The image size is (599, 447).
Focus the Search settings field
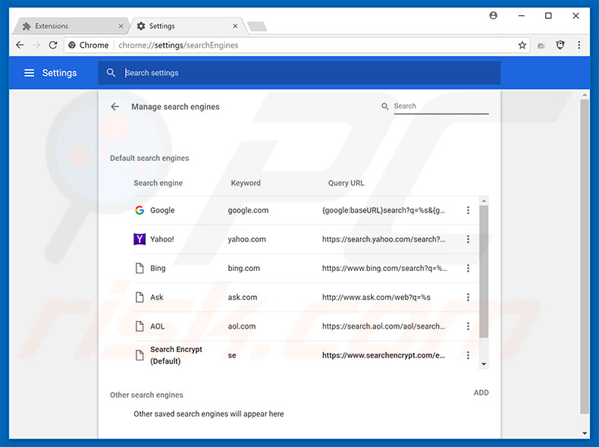coord(303,73)
